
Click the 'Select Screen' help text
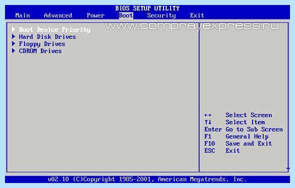pyautogui.click(x=248, y=115)
